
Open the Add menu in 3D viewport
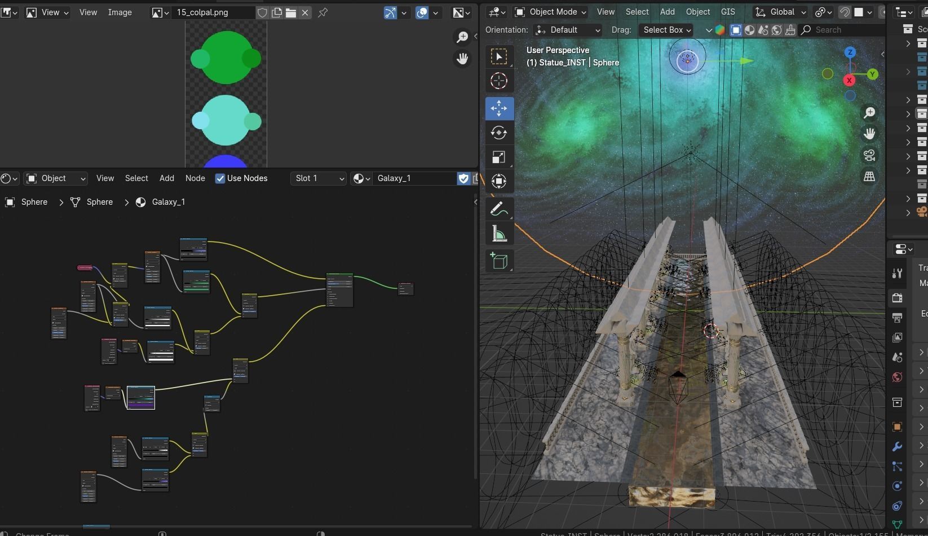668,12
